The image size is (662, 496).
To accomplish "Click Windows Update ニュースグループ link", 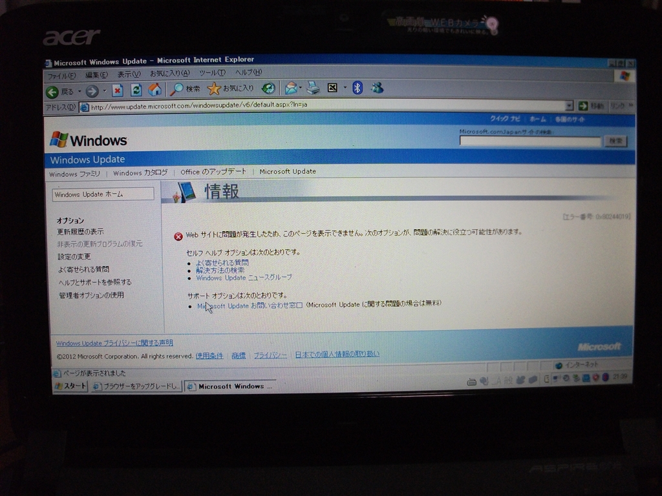I will tap(244, 278).
